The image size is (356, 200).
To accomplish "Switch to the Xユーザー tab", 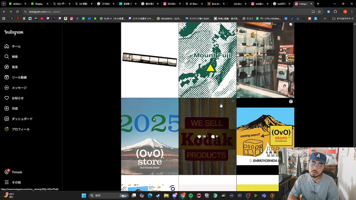I will (62, 4).
